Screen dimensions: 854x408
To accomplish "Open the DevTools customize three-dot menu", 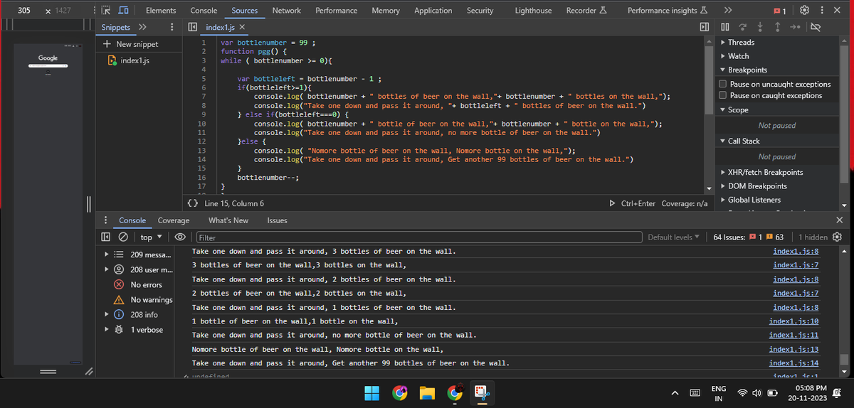I will pyautogui.click(x=822, y=11).
